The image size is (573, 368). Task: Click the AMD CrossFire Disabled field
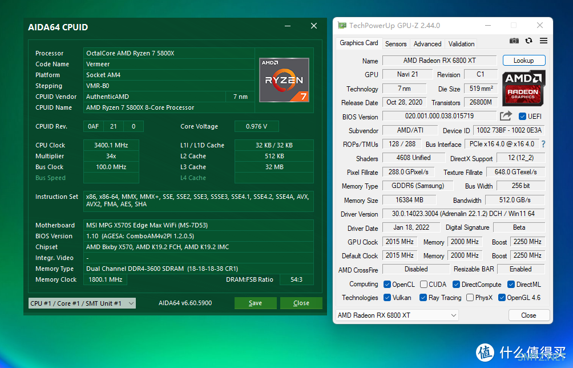[x=416, y=269]
